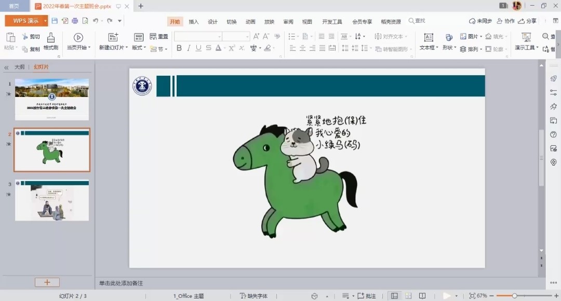
Task: Decrease font size with A- icon
Action: pyautogui.click(x=266, y=36)
